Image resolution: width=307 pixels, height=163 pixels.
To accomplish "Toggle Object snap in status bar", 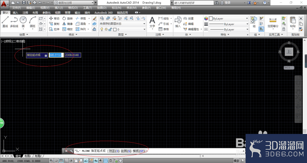I will click(x=76, y=161).
